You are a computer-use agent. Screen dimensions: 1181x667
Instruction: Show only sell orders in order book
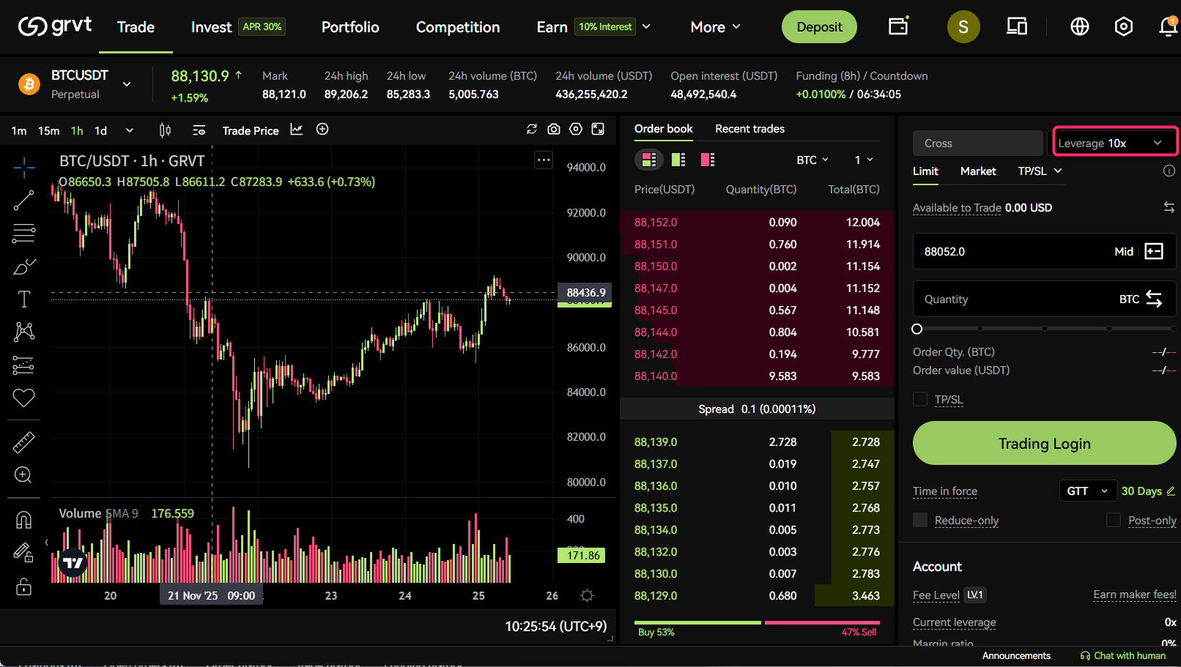(707, 160)
